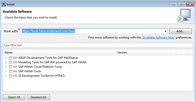Click the Install window gear icon
196x102 pixels.
coord(4,4)
